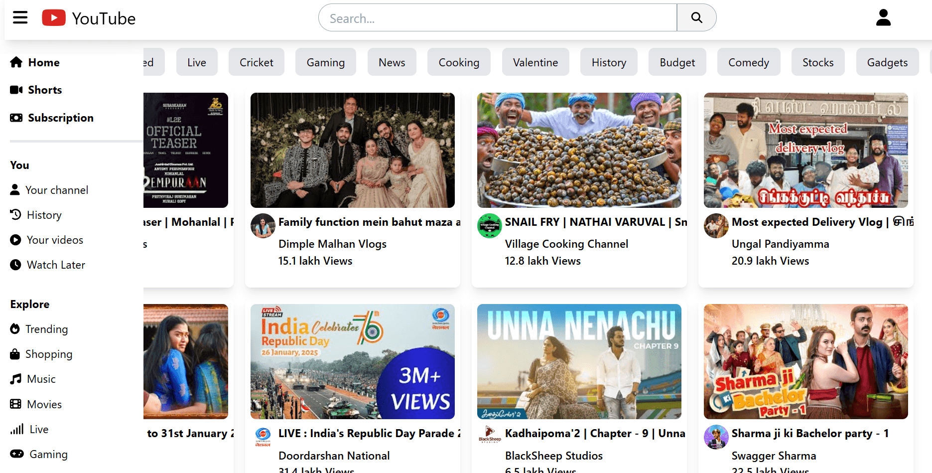Image resolution: width=932 pixels, height=473 pixels.
Task: Click the Live signal bars icon
Action: click(17, 429)
